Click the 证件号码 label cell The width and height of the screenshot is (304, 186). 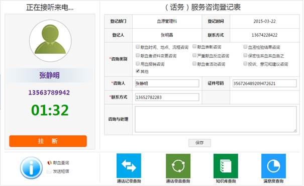[216, 83]
